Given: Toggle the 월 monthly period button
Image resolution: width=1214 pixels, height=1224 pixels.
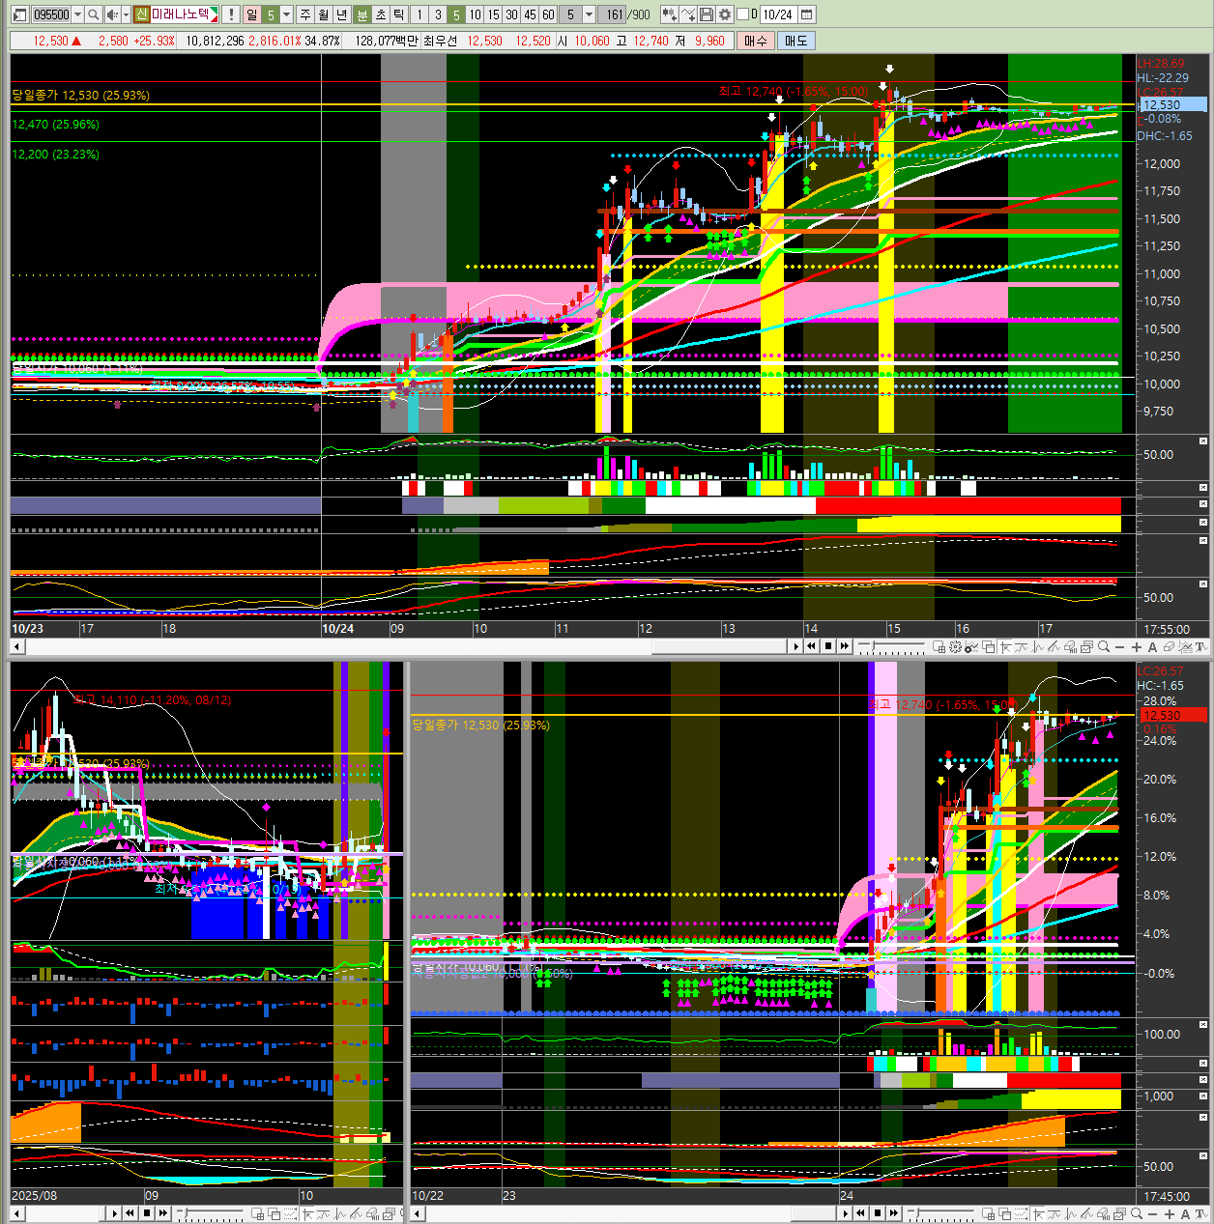Looking at the screenshot, I should 324,14.
